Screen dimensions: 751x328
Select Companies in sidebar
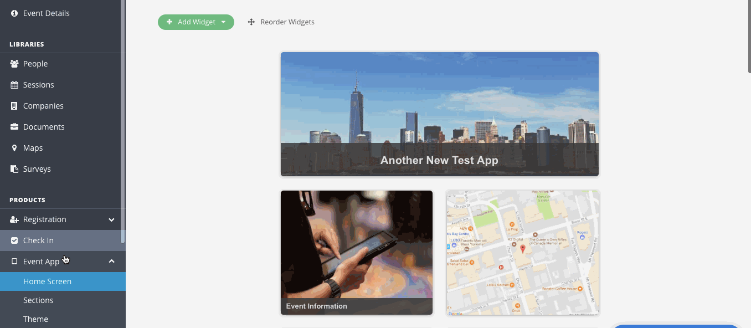(x=63, y=106)
